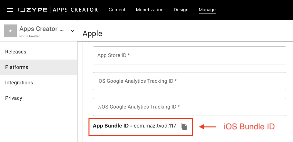
Task: Select Platforms in sidebar
Action: pos(39,67)
